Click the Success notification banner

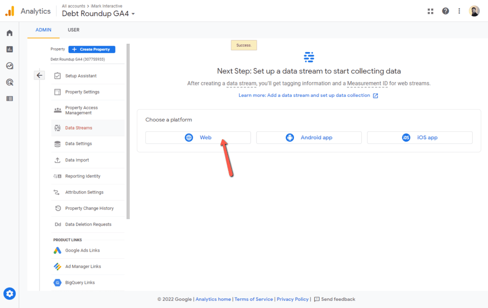tap(244, 45)
